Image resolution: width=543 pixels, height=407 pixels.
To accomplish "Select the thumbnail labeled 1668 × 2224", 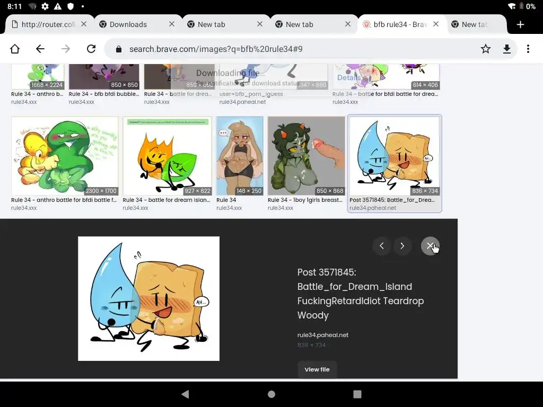I will [38, 77].
